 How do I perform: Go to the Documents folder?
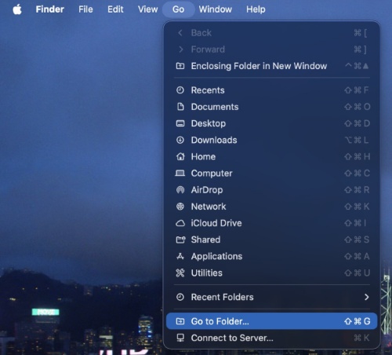[272, 107]
